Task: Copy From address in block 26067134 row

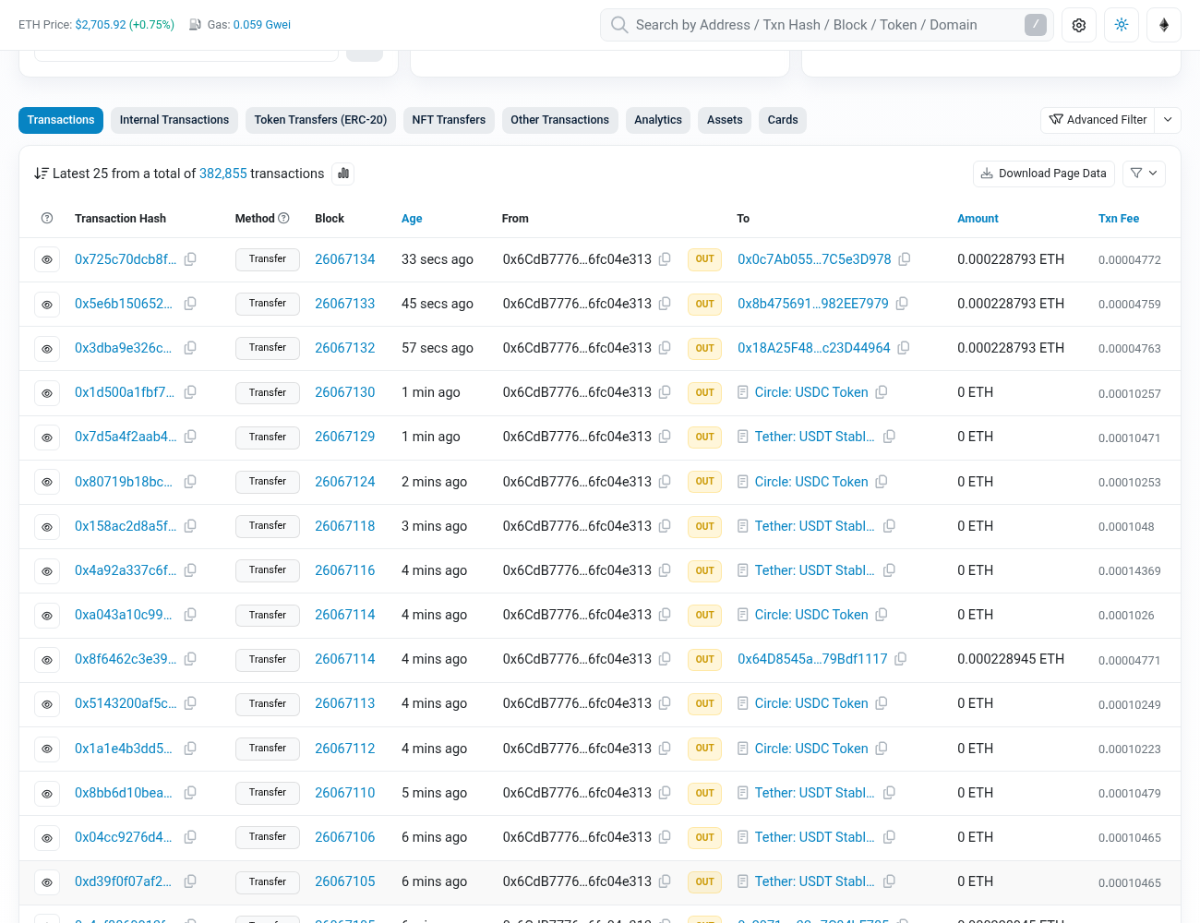Action: click(665, 259)
